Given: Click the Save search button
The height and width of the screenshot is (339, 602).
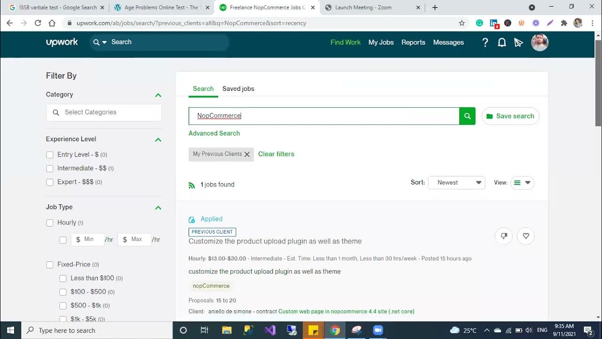Looking at the screenshot, I should point(510,116).
